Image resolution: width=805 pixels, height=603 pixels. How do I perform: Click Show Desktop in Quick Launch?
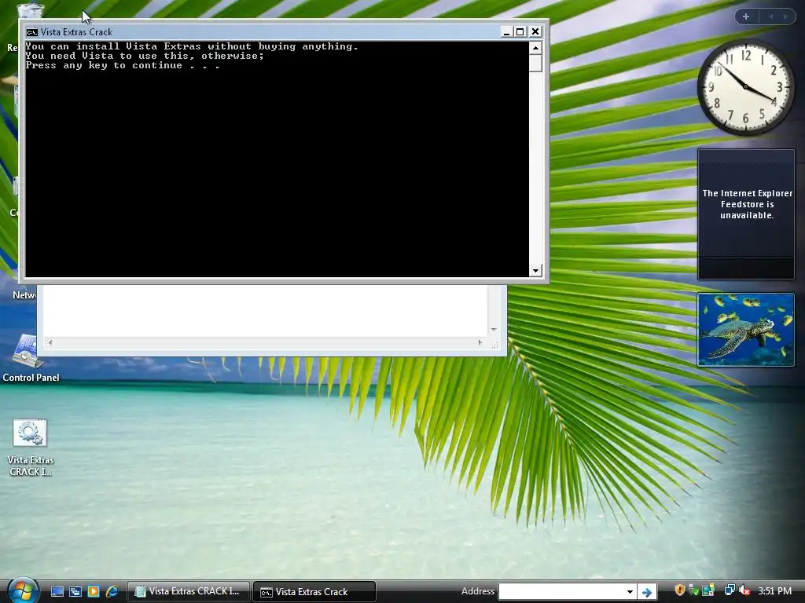[57, 591]
